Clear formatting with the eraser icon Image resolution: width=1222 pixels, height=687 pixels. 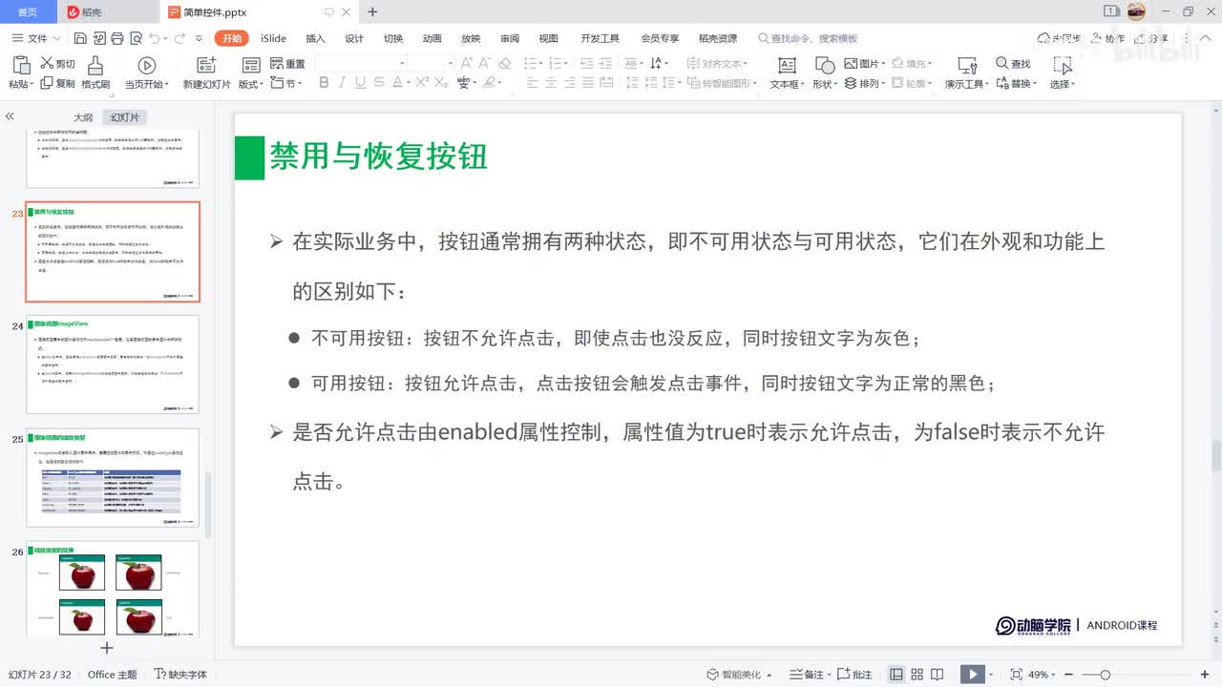[x=505, y=63]
